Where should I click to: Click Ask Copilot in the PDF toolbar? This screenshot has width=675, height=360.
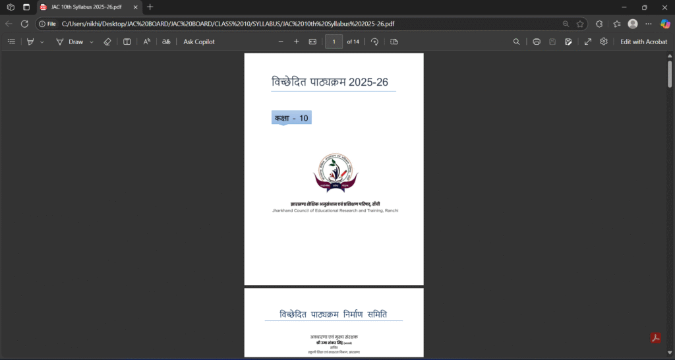tap(199, 42)
